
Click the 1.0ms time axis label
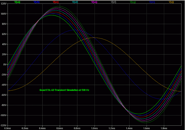tap(95, 128)
